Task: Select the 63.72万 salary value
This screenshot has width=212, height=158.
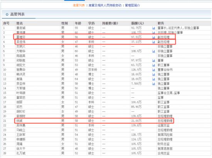Action: (x=136, y=65)
